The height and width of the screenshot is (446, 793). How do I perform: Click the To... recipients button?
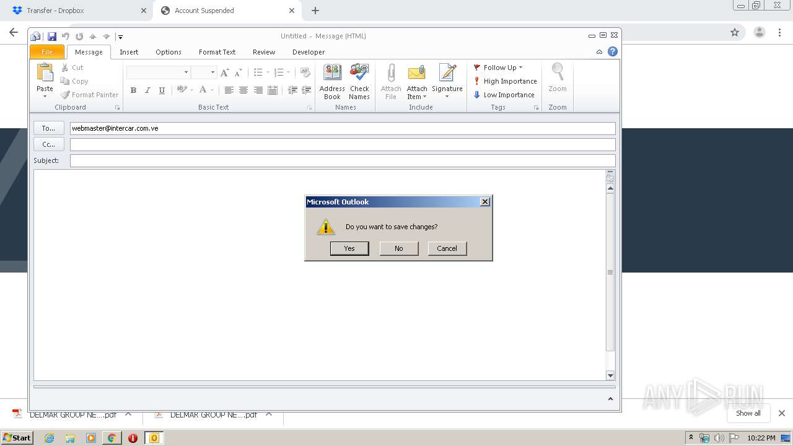click(49, 128)
